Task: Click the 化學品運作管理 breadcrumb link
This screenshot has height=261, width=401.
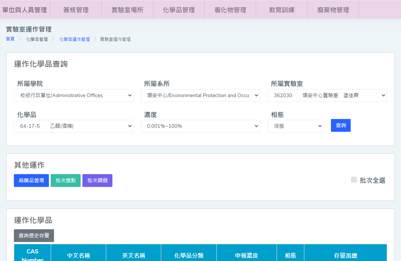Action: [74, 39]
